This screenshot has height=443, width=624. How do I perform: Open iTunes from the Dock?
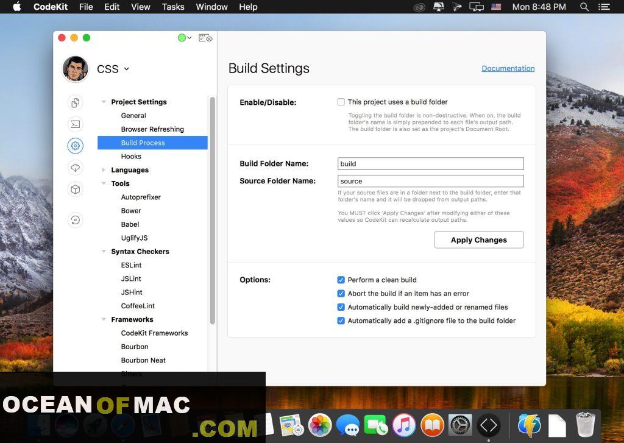tap(404, 425)
